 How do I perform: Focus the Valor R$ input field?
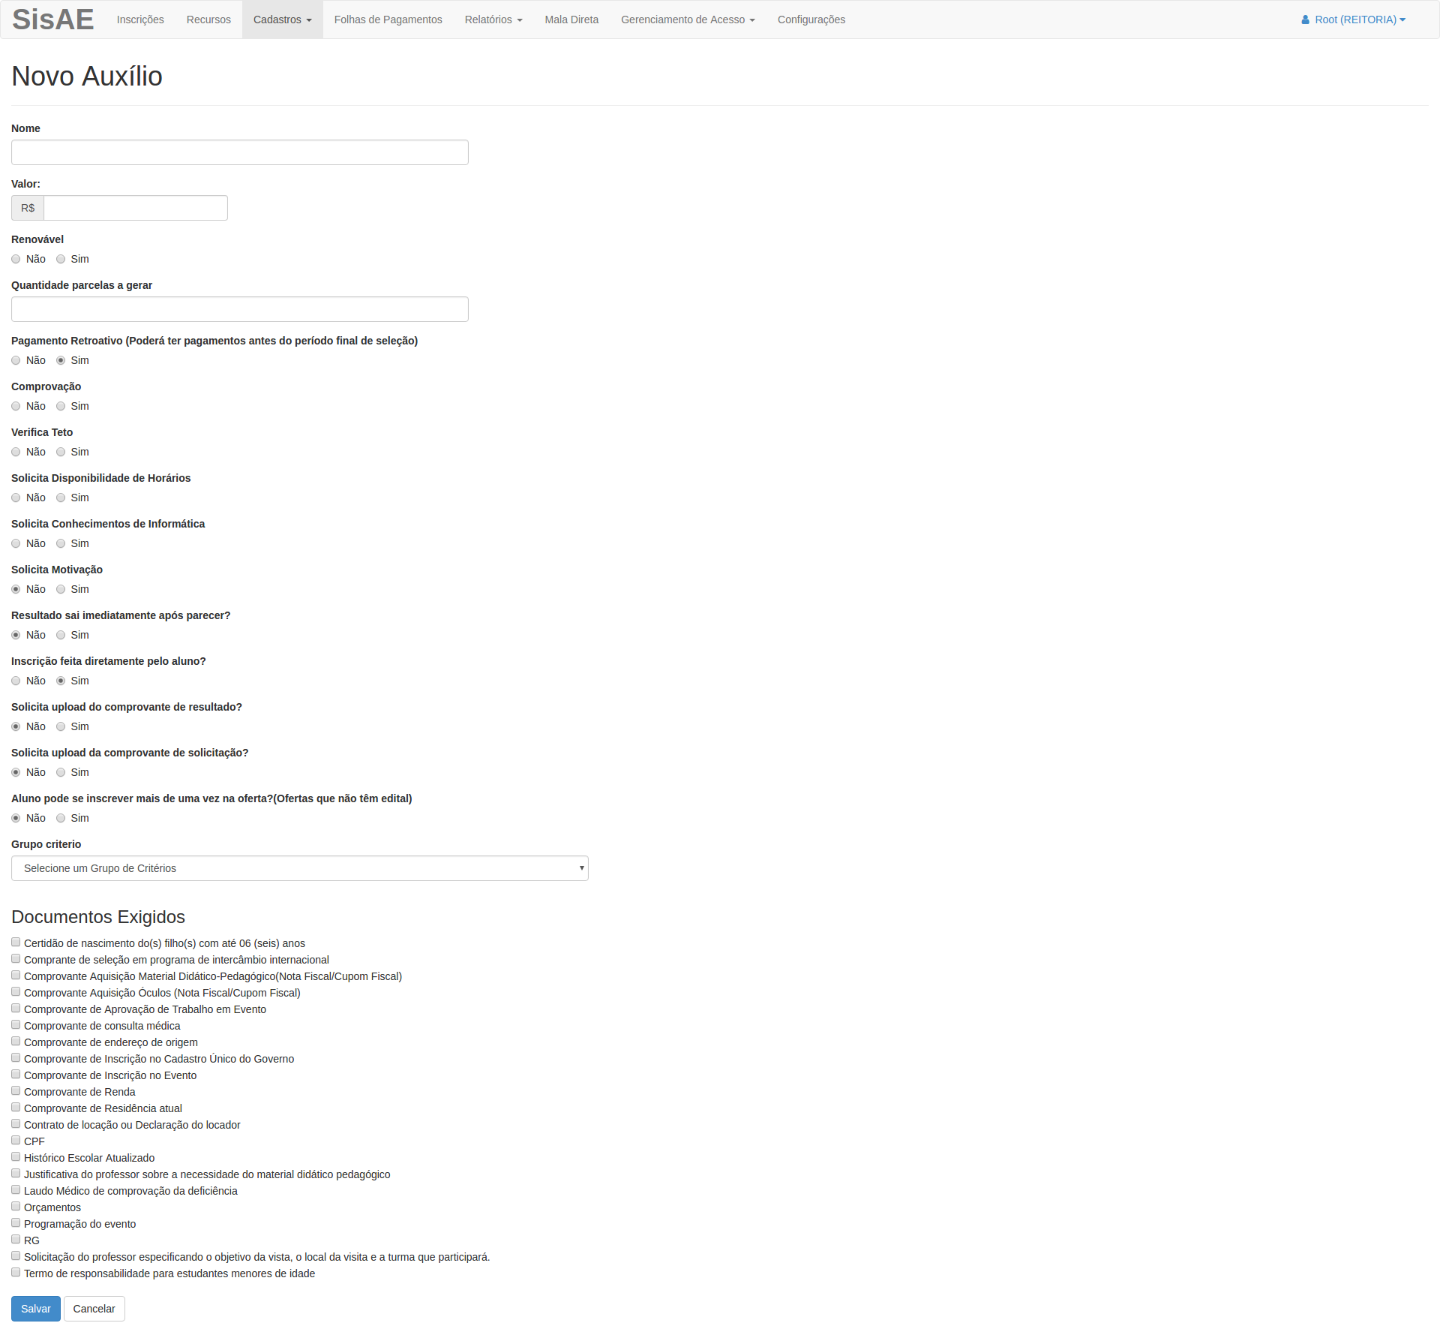pyautogui.click(x=136, y=208)
